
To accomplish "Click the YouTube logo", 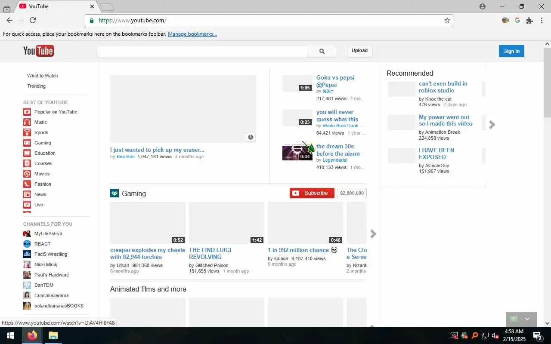I will (x=39, y=51).
